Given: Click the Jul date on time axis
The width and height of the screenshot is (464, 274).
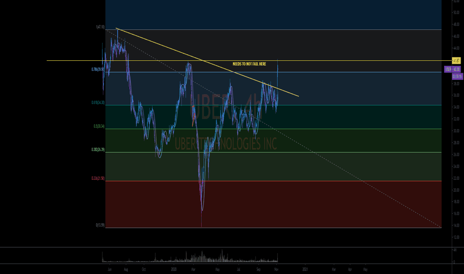Looking at the screenshot, I should coord(238,270).
